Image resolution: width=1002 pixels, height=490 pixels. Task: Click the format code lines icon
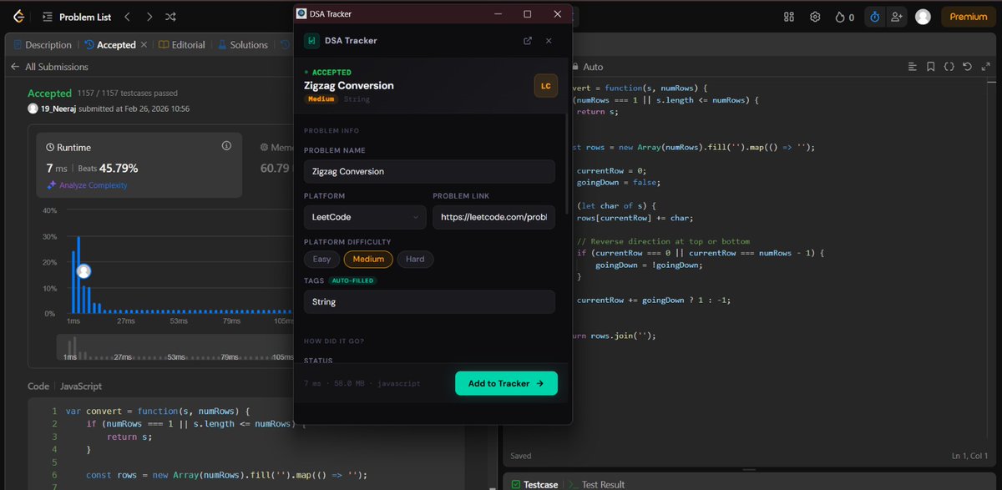tap(912, 67)
